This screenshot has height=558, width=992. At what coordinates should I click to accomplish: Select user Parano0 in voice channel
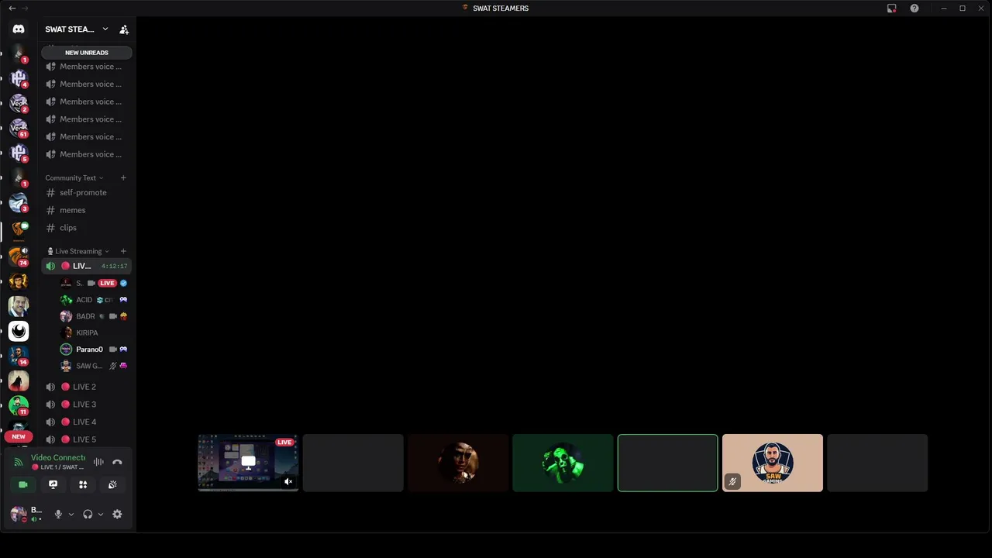click(94, 350)
